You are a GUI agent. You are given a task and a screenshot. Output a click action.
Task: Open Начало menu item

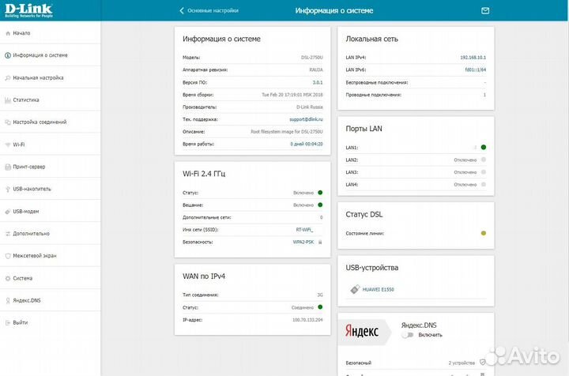tap(51, 33)
